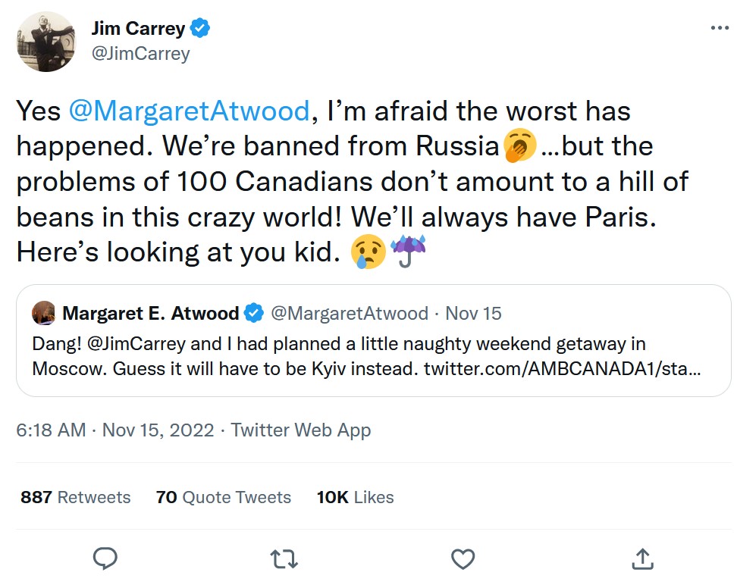Open the @JimCarrey handle

[140, 54]
